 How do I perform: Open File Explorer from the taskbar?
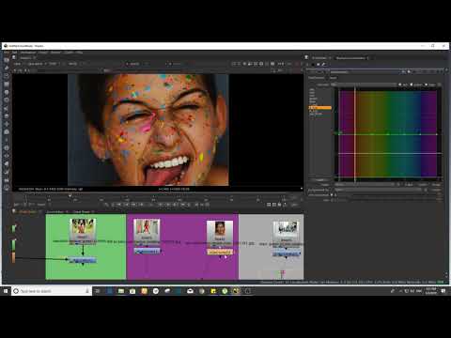pyautogui.click(x=121, y=291)
